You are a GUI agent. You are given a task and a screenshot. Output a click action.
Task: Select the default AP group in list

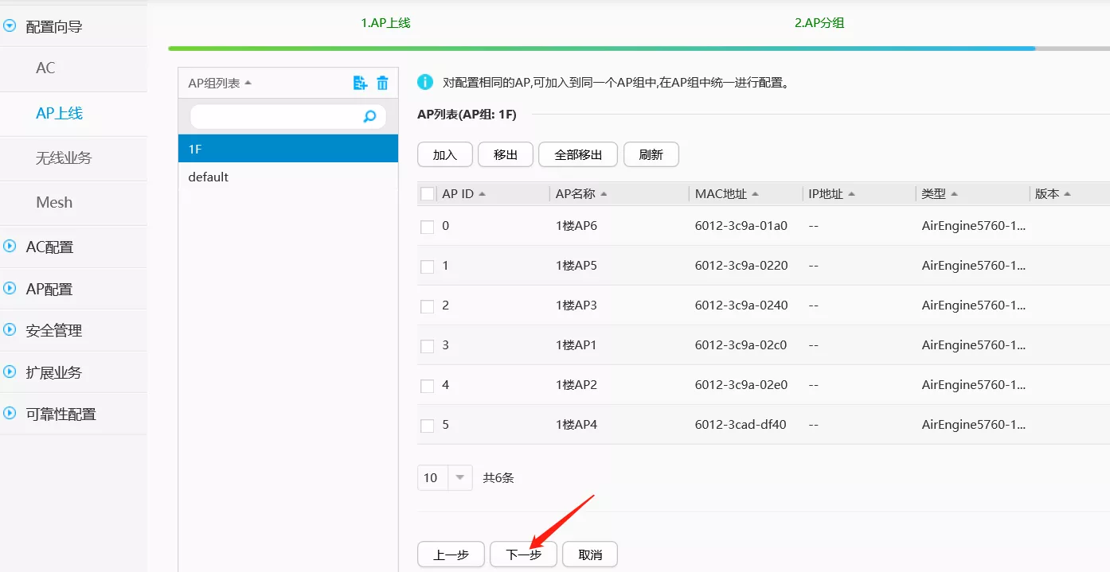209,177
